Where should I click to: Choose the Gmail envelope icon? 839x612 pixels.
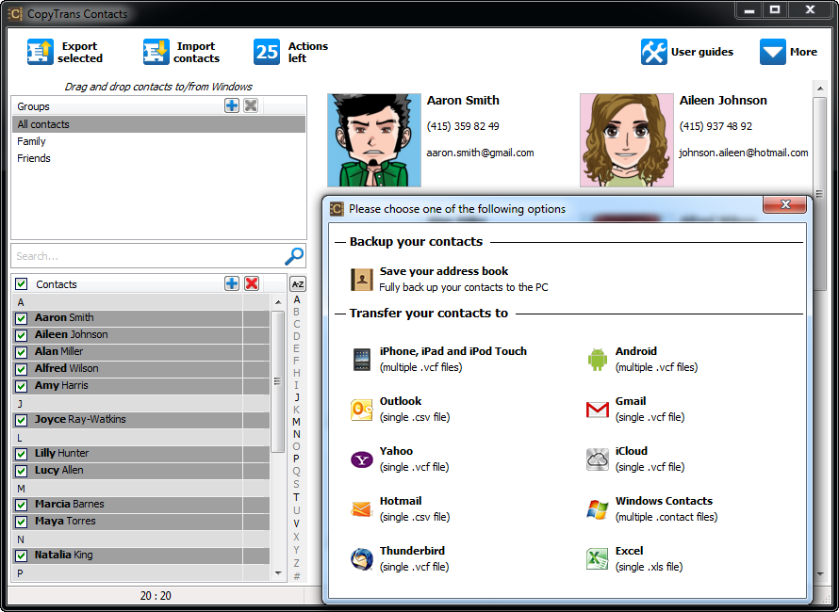[597, 410]
